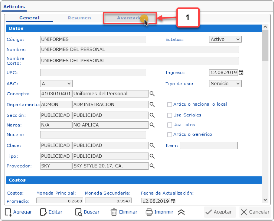
Task: Open the Departamento search magnifier
Action: (x=152, y=105)
